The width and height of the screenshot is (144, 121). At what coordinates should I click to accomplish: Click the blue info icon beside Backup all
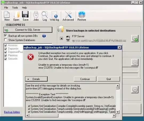[44, 36]
